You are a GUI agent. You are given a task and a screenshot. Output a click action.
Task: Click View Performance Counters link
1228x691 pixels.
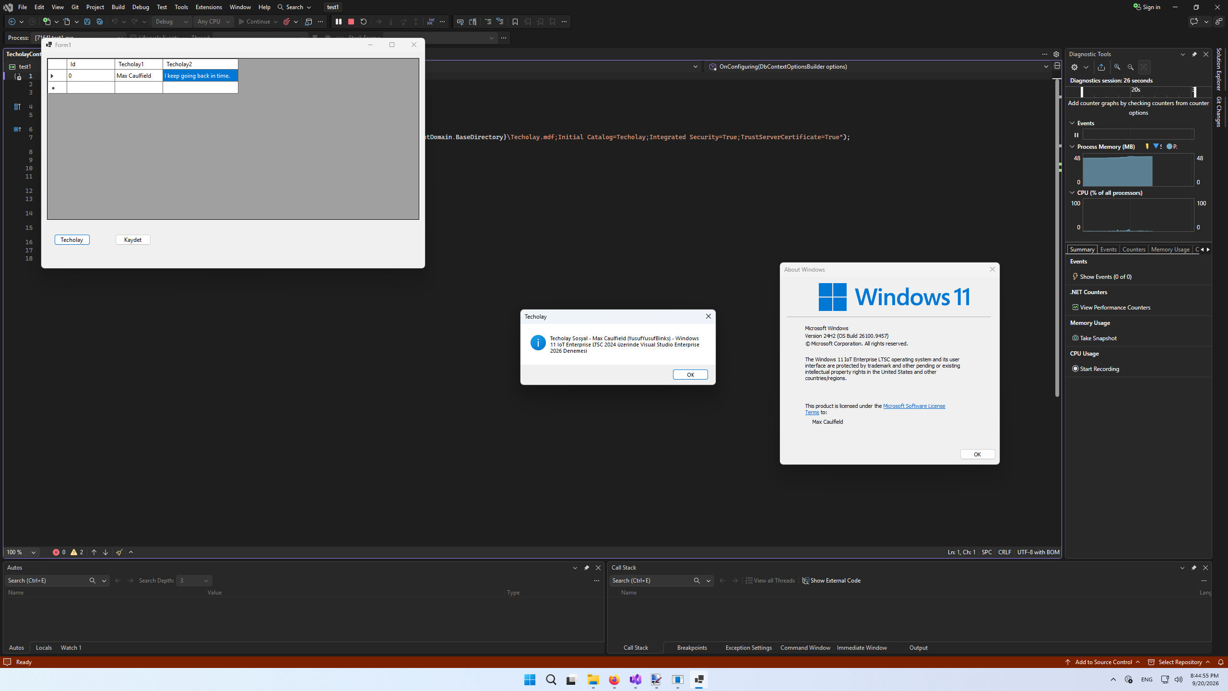point(1115,308)
